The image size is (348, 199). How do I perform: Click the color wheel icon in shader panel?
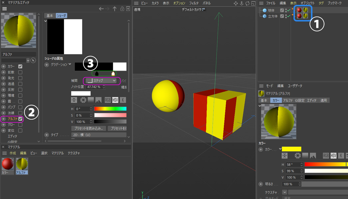pos(83,100)
